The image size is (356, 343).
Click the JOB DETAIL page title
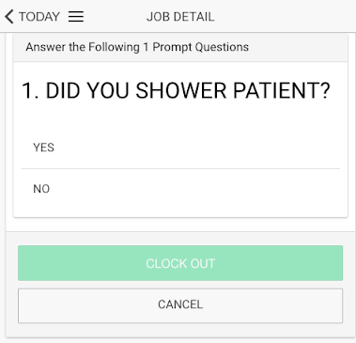click(180, 17)
